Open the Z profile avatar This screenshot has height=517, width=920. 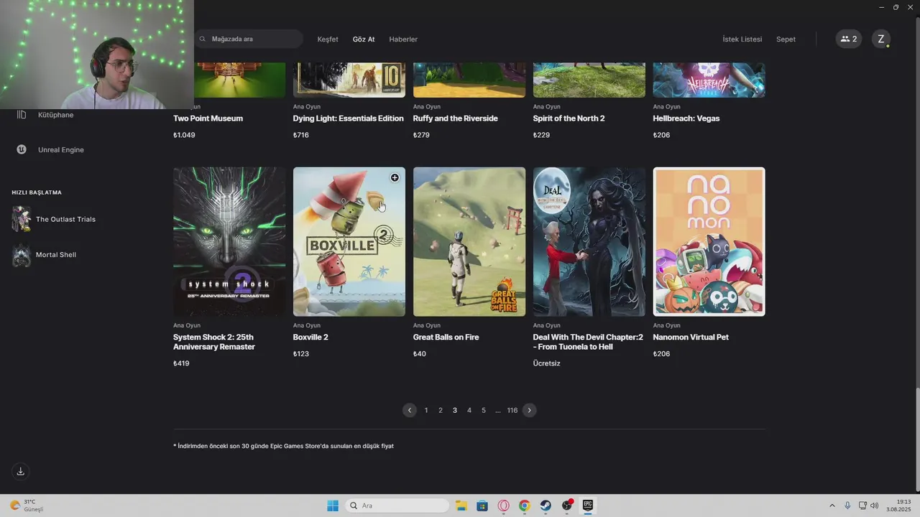[x=881, y=39]
